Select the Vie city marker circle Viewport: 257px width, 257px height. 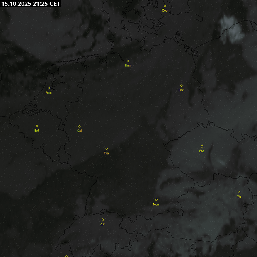click(x=239, y=192)
